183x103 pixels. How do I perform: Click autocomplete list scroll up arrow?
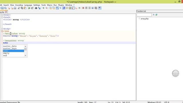[25, 46]
